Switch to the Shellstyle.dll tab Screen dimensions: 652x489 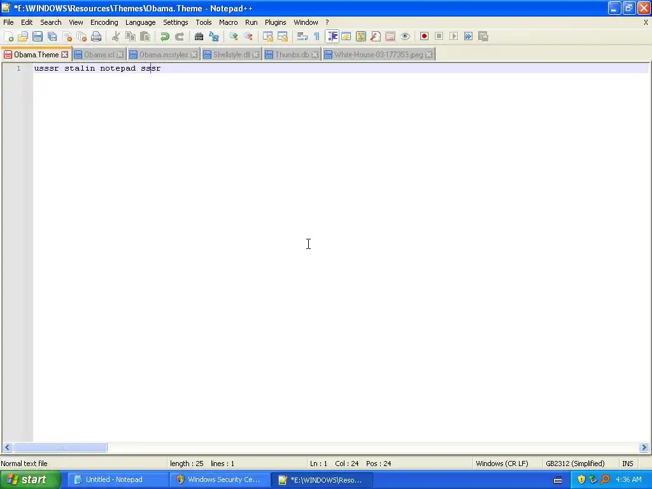point(232,55)
